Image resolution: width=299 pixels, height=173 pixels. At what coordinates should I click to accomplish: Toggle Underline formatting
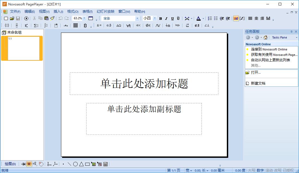coord(172,18)
